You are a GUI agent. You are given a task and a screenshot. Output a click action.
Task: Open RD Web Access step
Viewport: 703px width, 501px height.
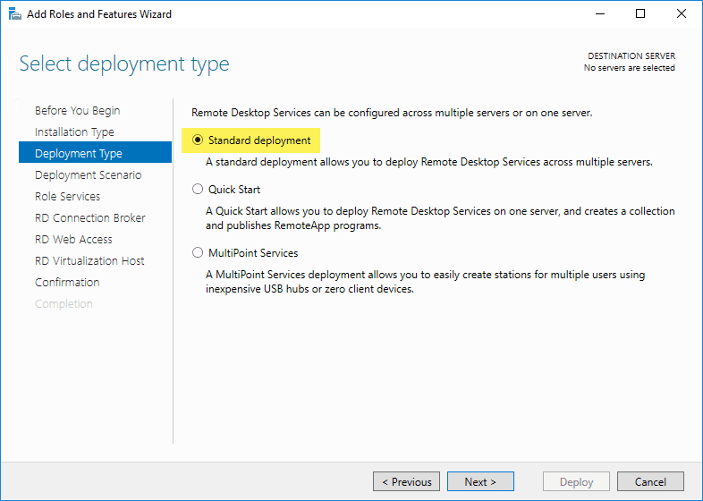click(73, 240)
